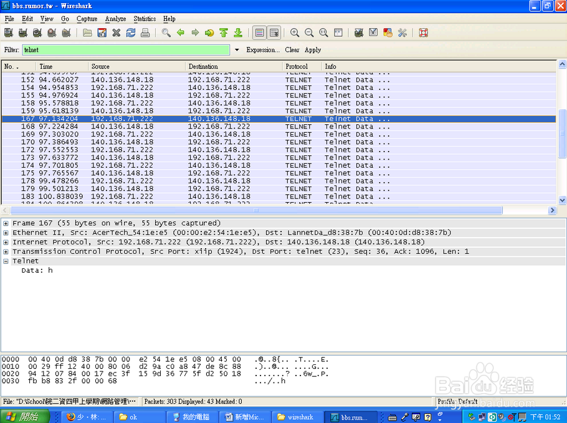Screen dimensions: 567x423
Task: Zoom out the packet text
Action: [309, 33]
